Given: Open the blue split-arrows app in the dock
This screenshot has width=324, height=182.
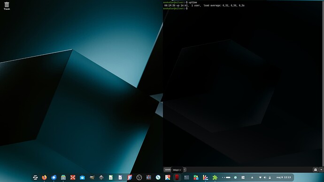Looking at the screenshot, I should point(148,177).
